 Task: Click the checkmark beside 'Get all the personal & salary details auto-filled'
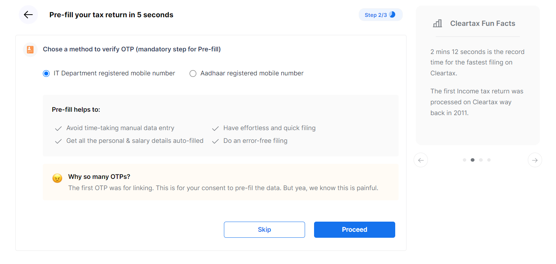click(x=58, y=141)
